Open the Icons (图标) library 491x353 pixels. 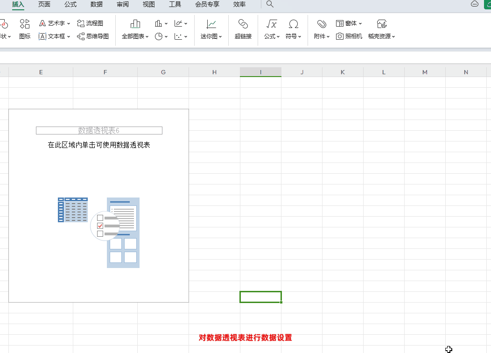[x=25, y=29]
